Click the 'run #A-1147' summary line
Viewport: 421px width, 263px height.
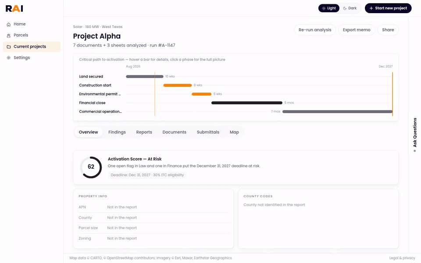(x=124, y=45)
